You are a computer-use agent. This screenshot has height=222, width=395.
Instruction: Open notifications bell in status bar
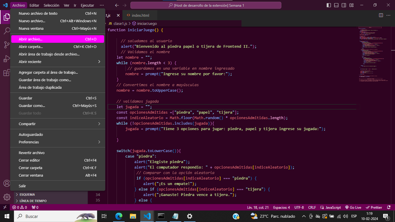[388, 207]
